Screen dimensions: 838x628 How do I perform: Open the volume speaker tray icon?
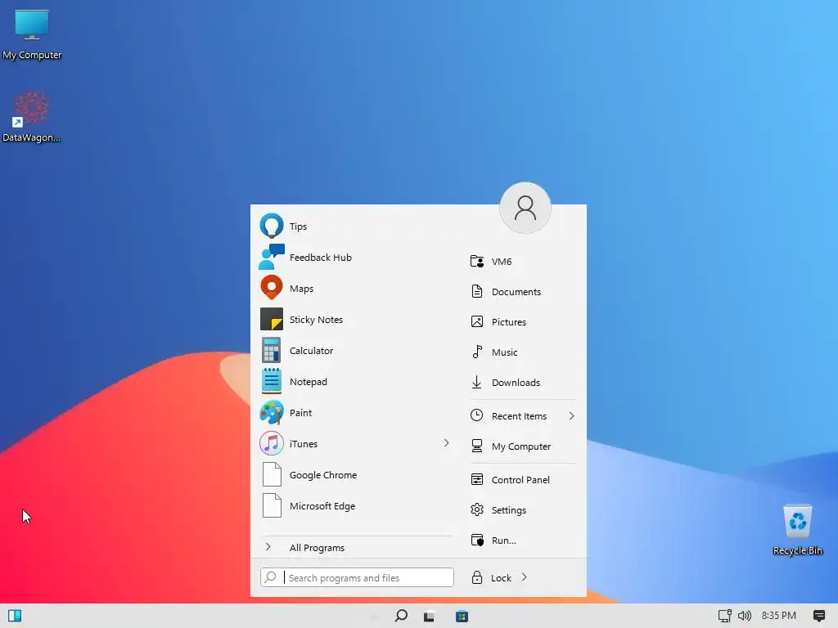point(745,616)
